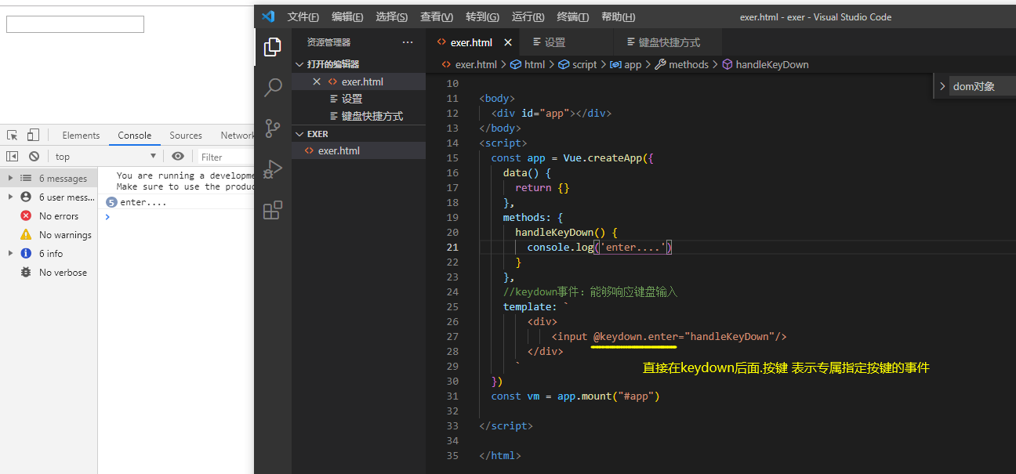This screenshot has width=1016, height=474.
Task: Click methods breadcrumb item
Action: pyautogui.click(x=682, y=65)
